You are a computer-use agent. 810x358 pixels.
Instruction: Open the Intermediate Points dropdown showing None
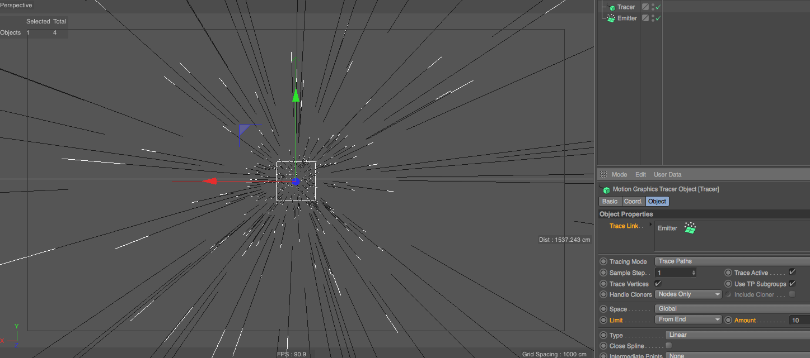[x=738, y=355]
